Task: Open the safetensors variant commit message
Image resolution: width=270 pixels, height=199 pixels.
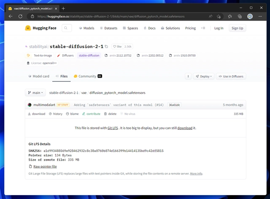Action: 119,105
